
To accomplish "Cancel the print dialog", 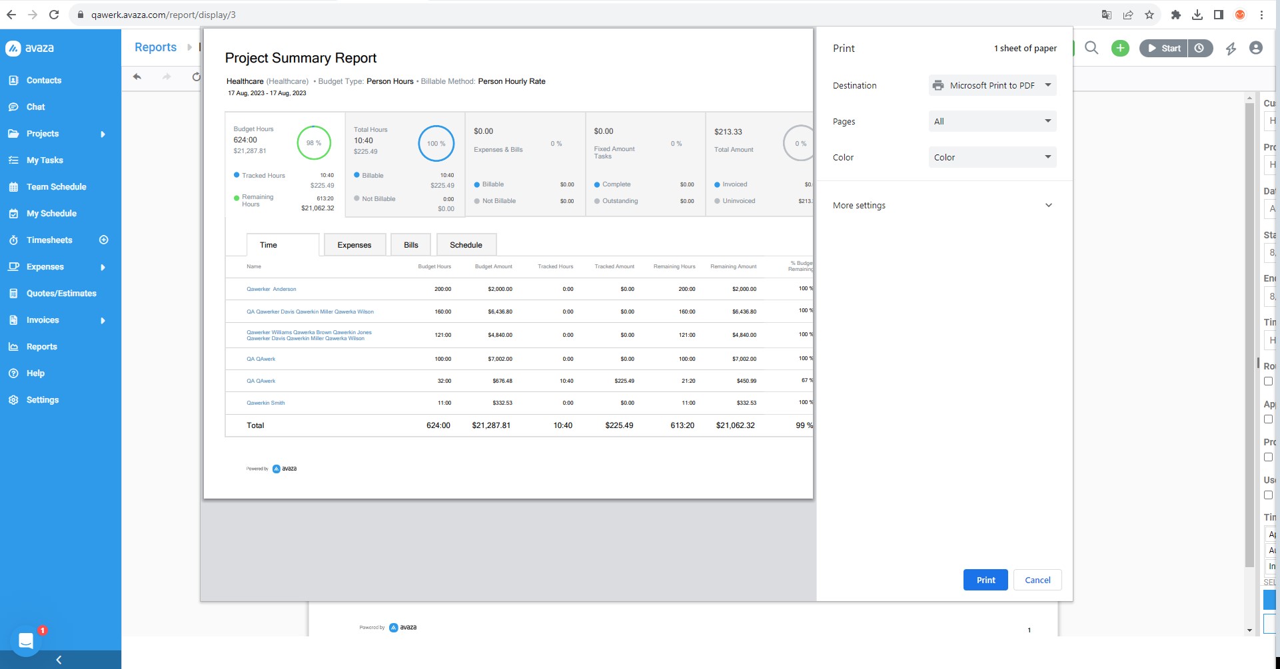I will (1037, 580).
